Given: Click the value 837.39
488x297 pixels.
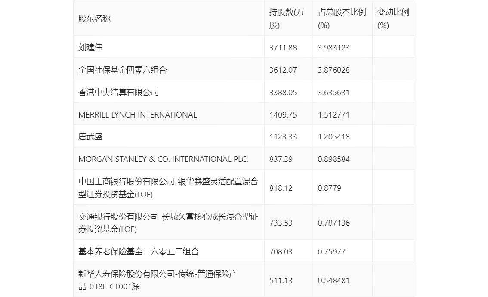Looking at the screenshot, I should tap(281, 159).
